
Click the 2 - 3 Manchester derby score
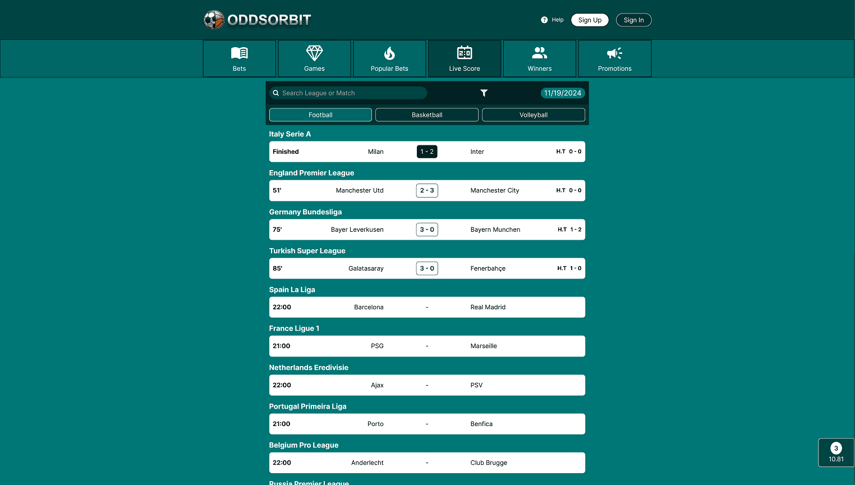(x=427, y=190)
